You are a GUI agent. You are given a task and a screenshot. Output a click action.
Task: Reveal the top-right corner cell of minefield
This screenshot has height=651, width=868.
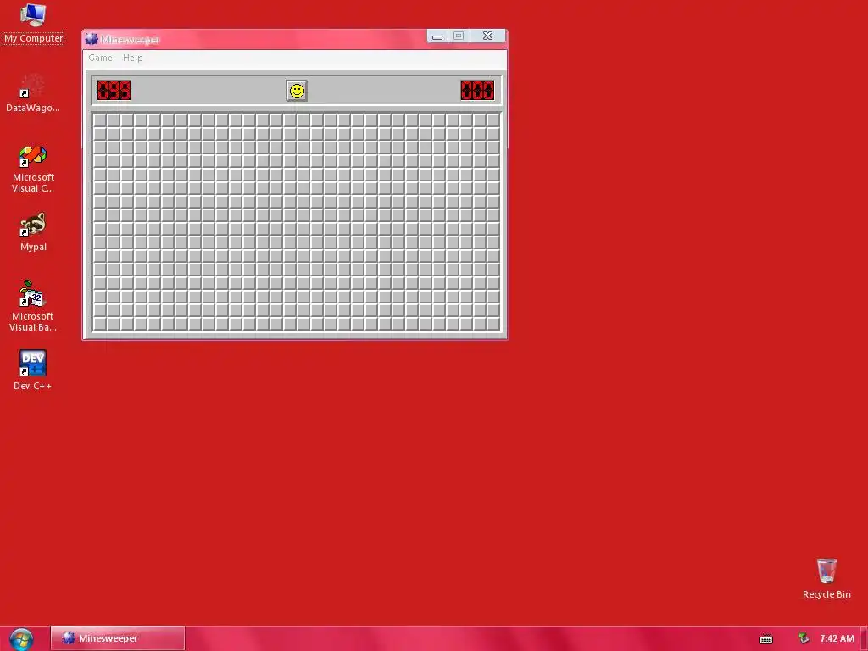click(493, 120)
